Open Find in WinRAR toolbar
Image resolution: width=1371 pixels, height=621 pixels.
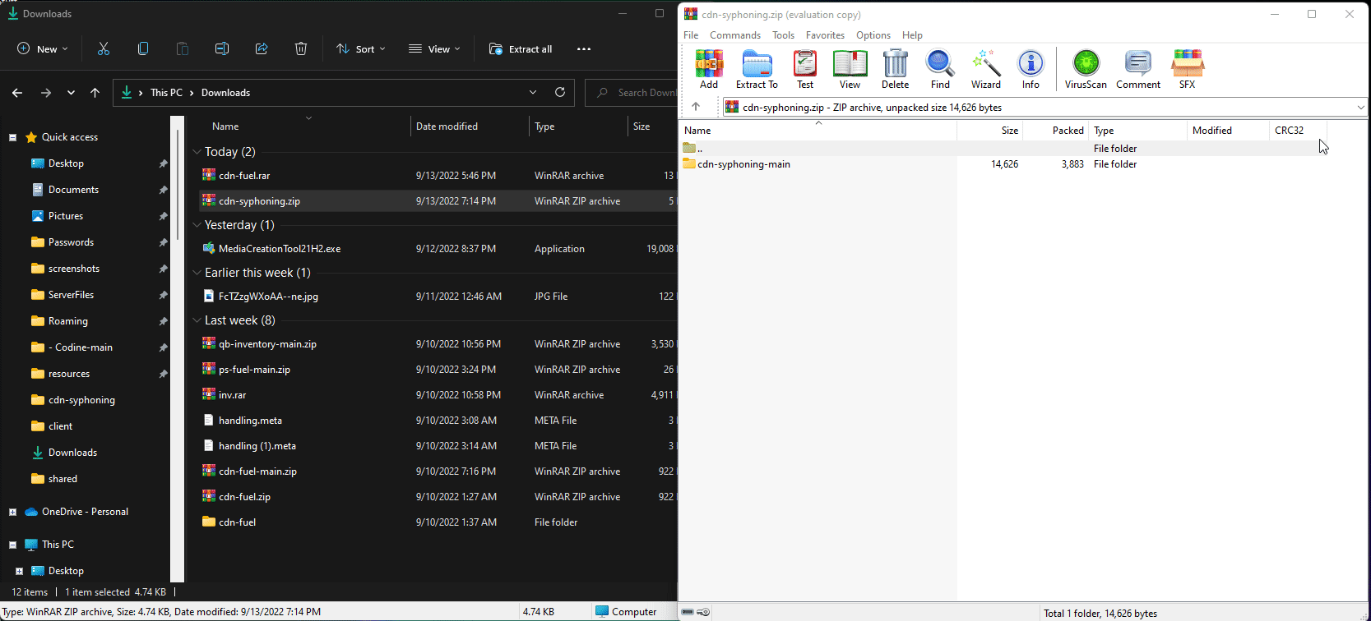click(x=940, y=69)
